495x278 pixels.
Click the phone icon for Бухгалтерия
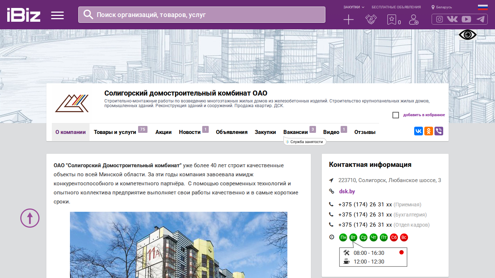331,215
